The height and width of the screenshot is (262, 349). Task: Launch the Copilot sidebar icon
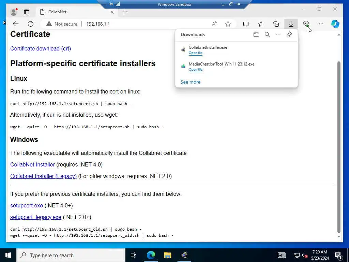tap(335, 24)
